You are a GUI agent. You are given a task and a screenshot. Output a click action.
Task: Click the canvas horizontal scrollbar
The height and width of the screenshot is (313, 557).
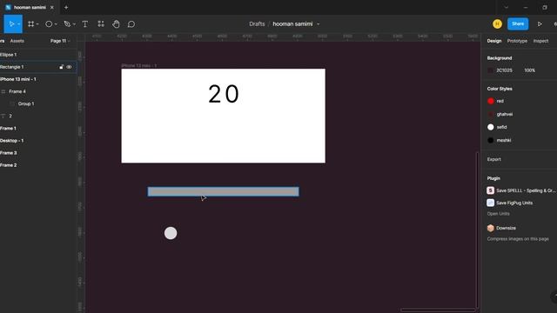438,310
